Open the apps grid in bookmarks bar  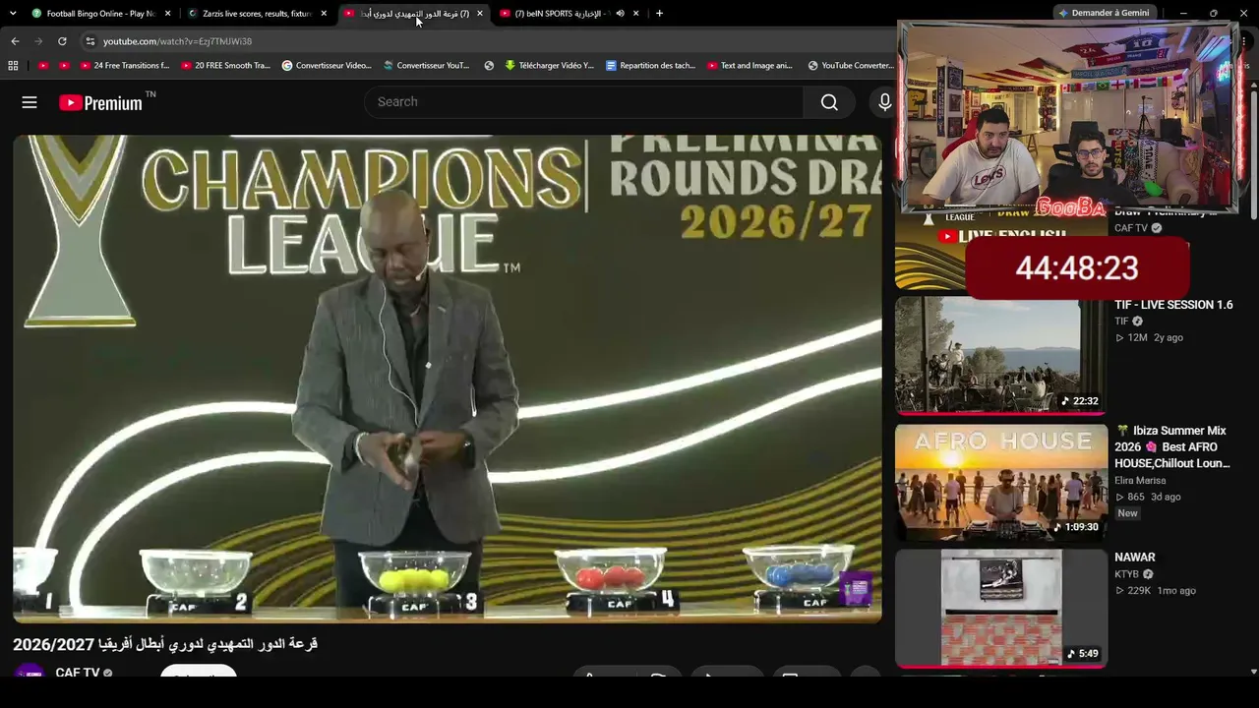click(13, 66)
